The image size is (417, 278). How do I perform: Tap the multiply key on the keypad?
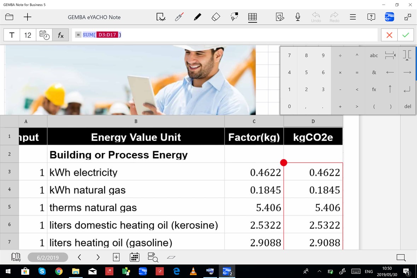click(x=340, y=72)
